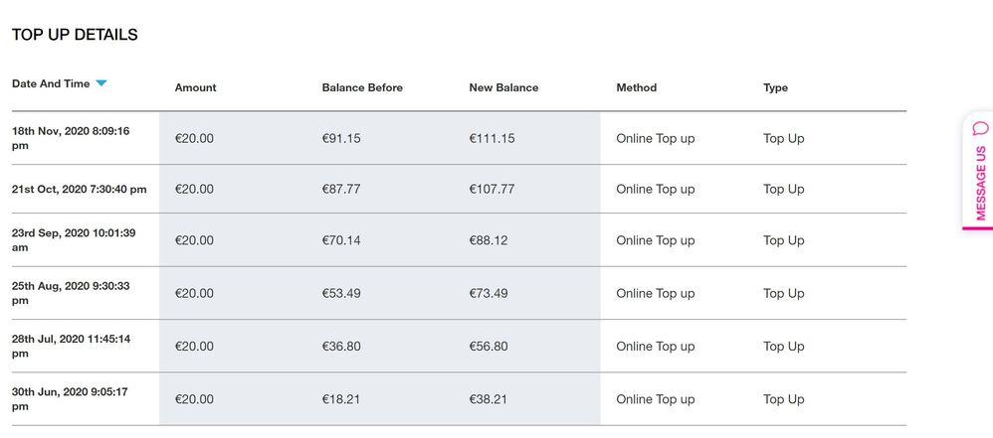This screenshot has width=993, height=438.
Task: Open the Message Us chat bubble icon
Action: pos(980,128)
